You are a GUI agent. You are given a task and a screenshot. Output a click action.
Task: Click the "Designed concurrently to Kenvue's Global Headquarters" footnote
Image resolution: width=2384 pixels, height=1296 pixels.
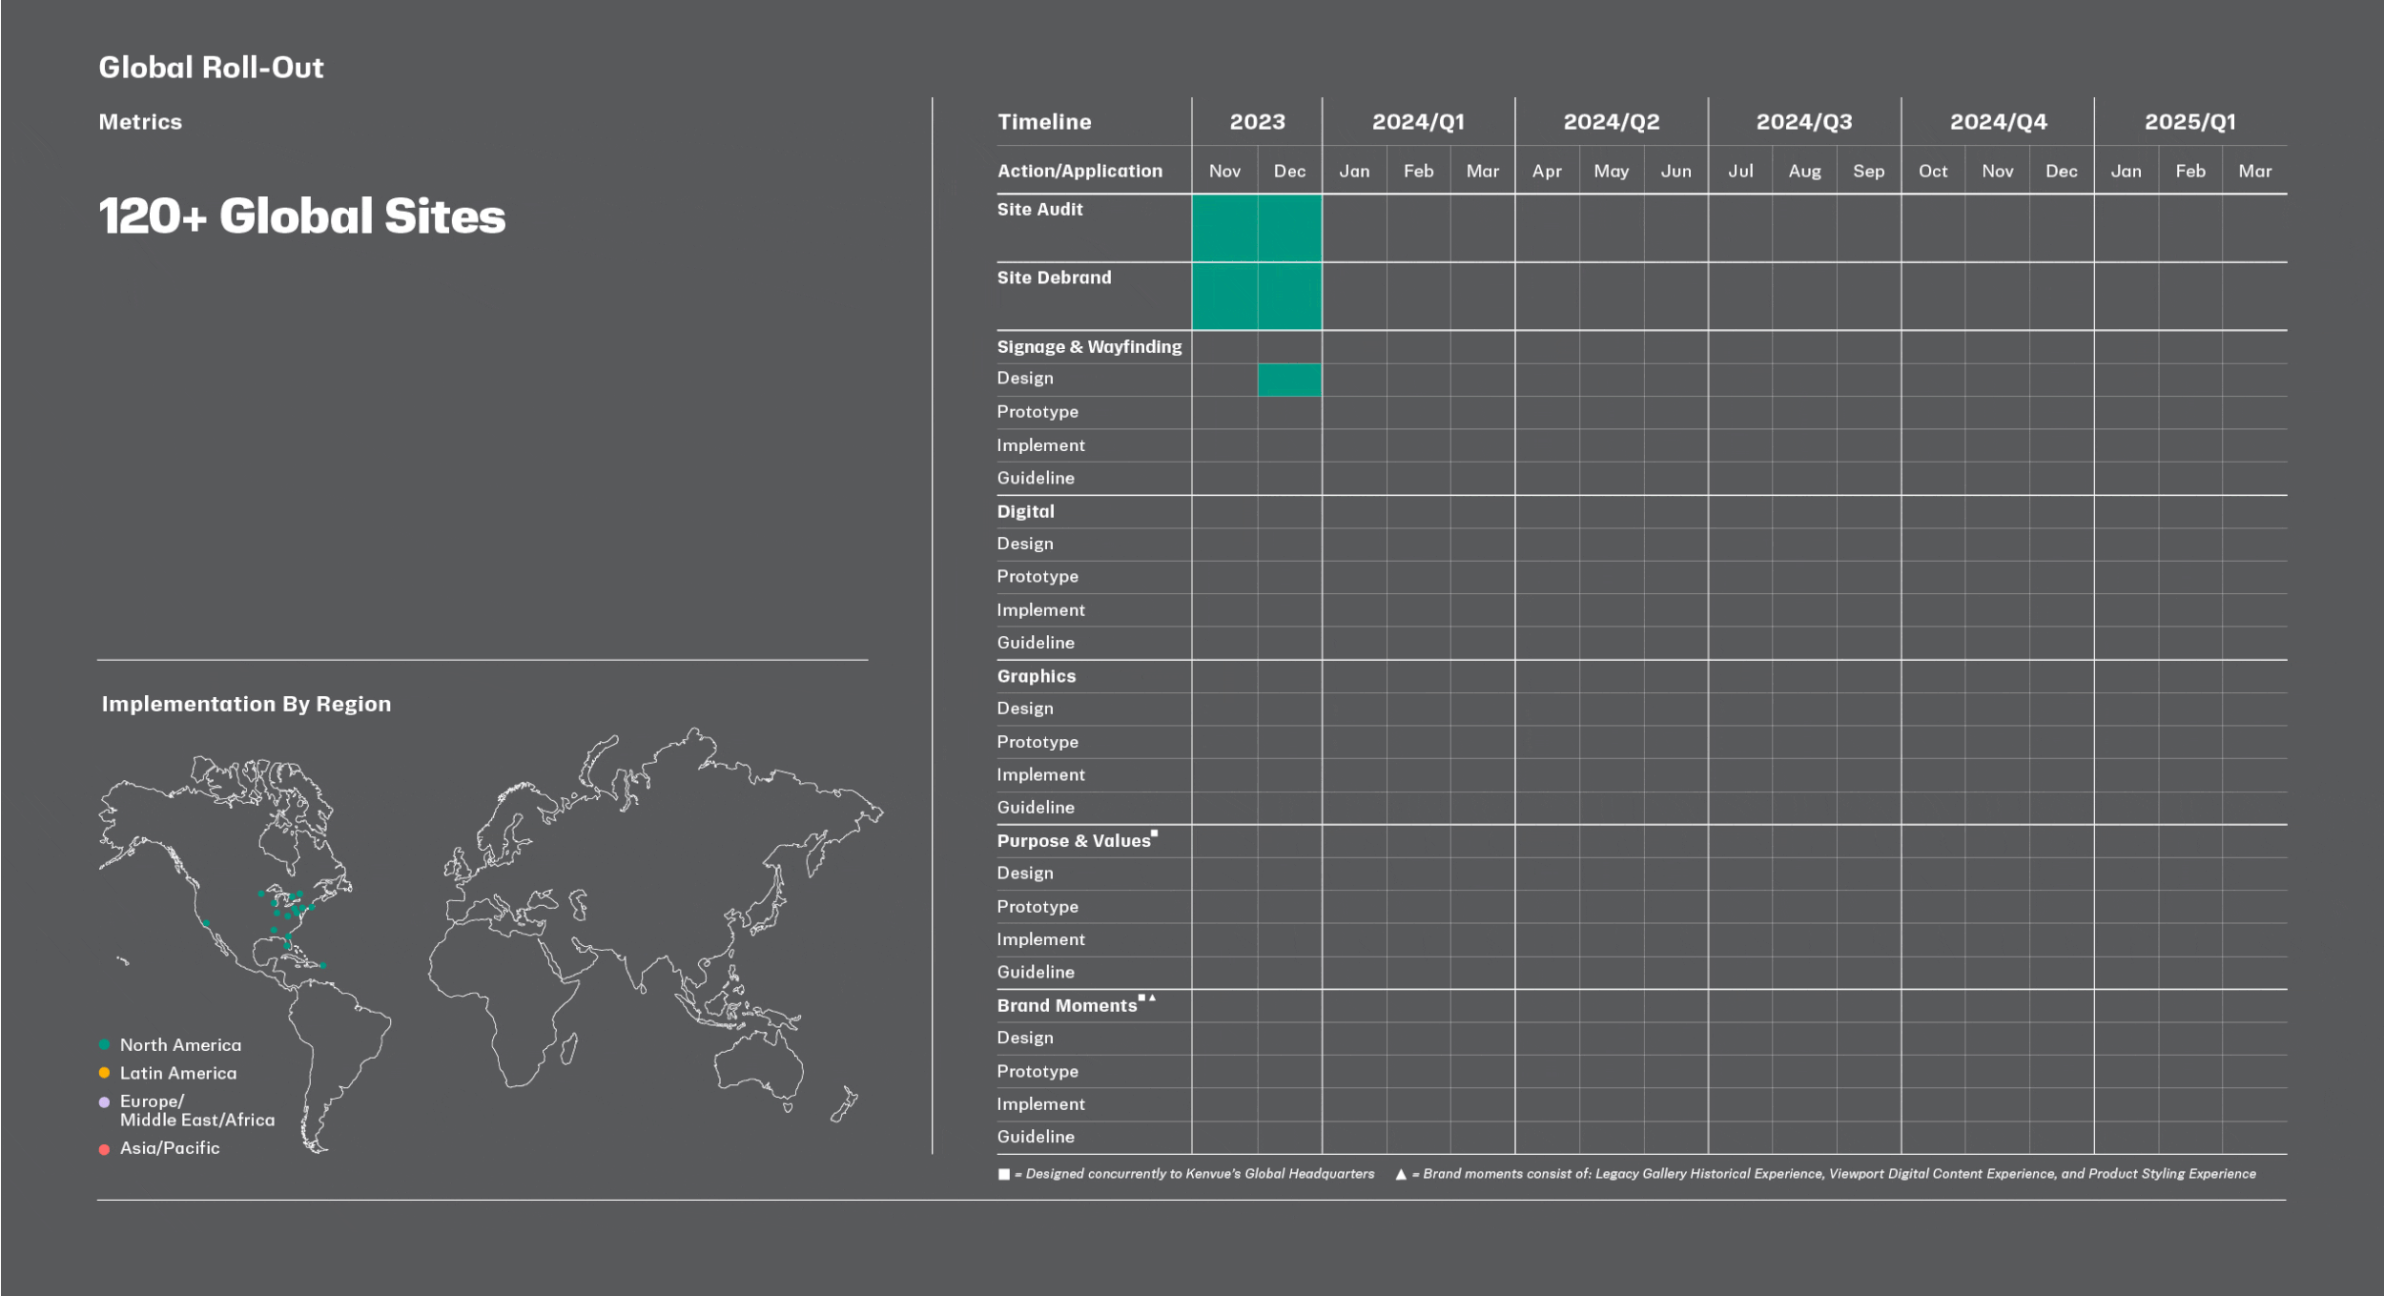(1200, 1174)
